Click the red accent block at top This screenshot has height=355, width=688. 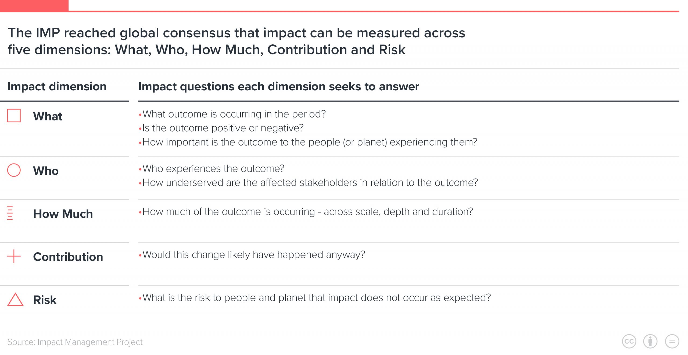(x=34, y=6)
